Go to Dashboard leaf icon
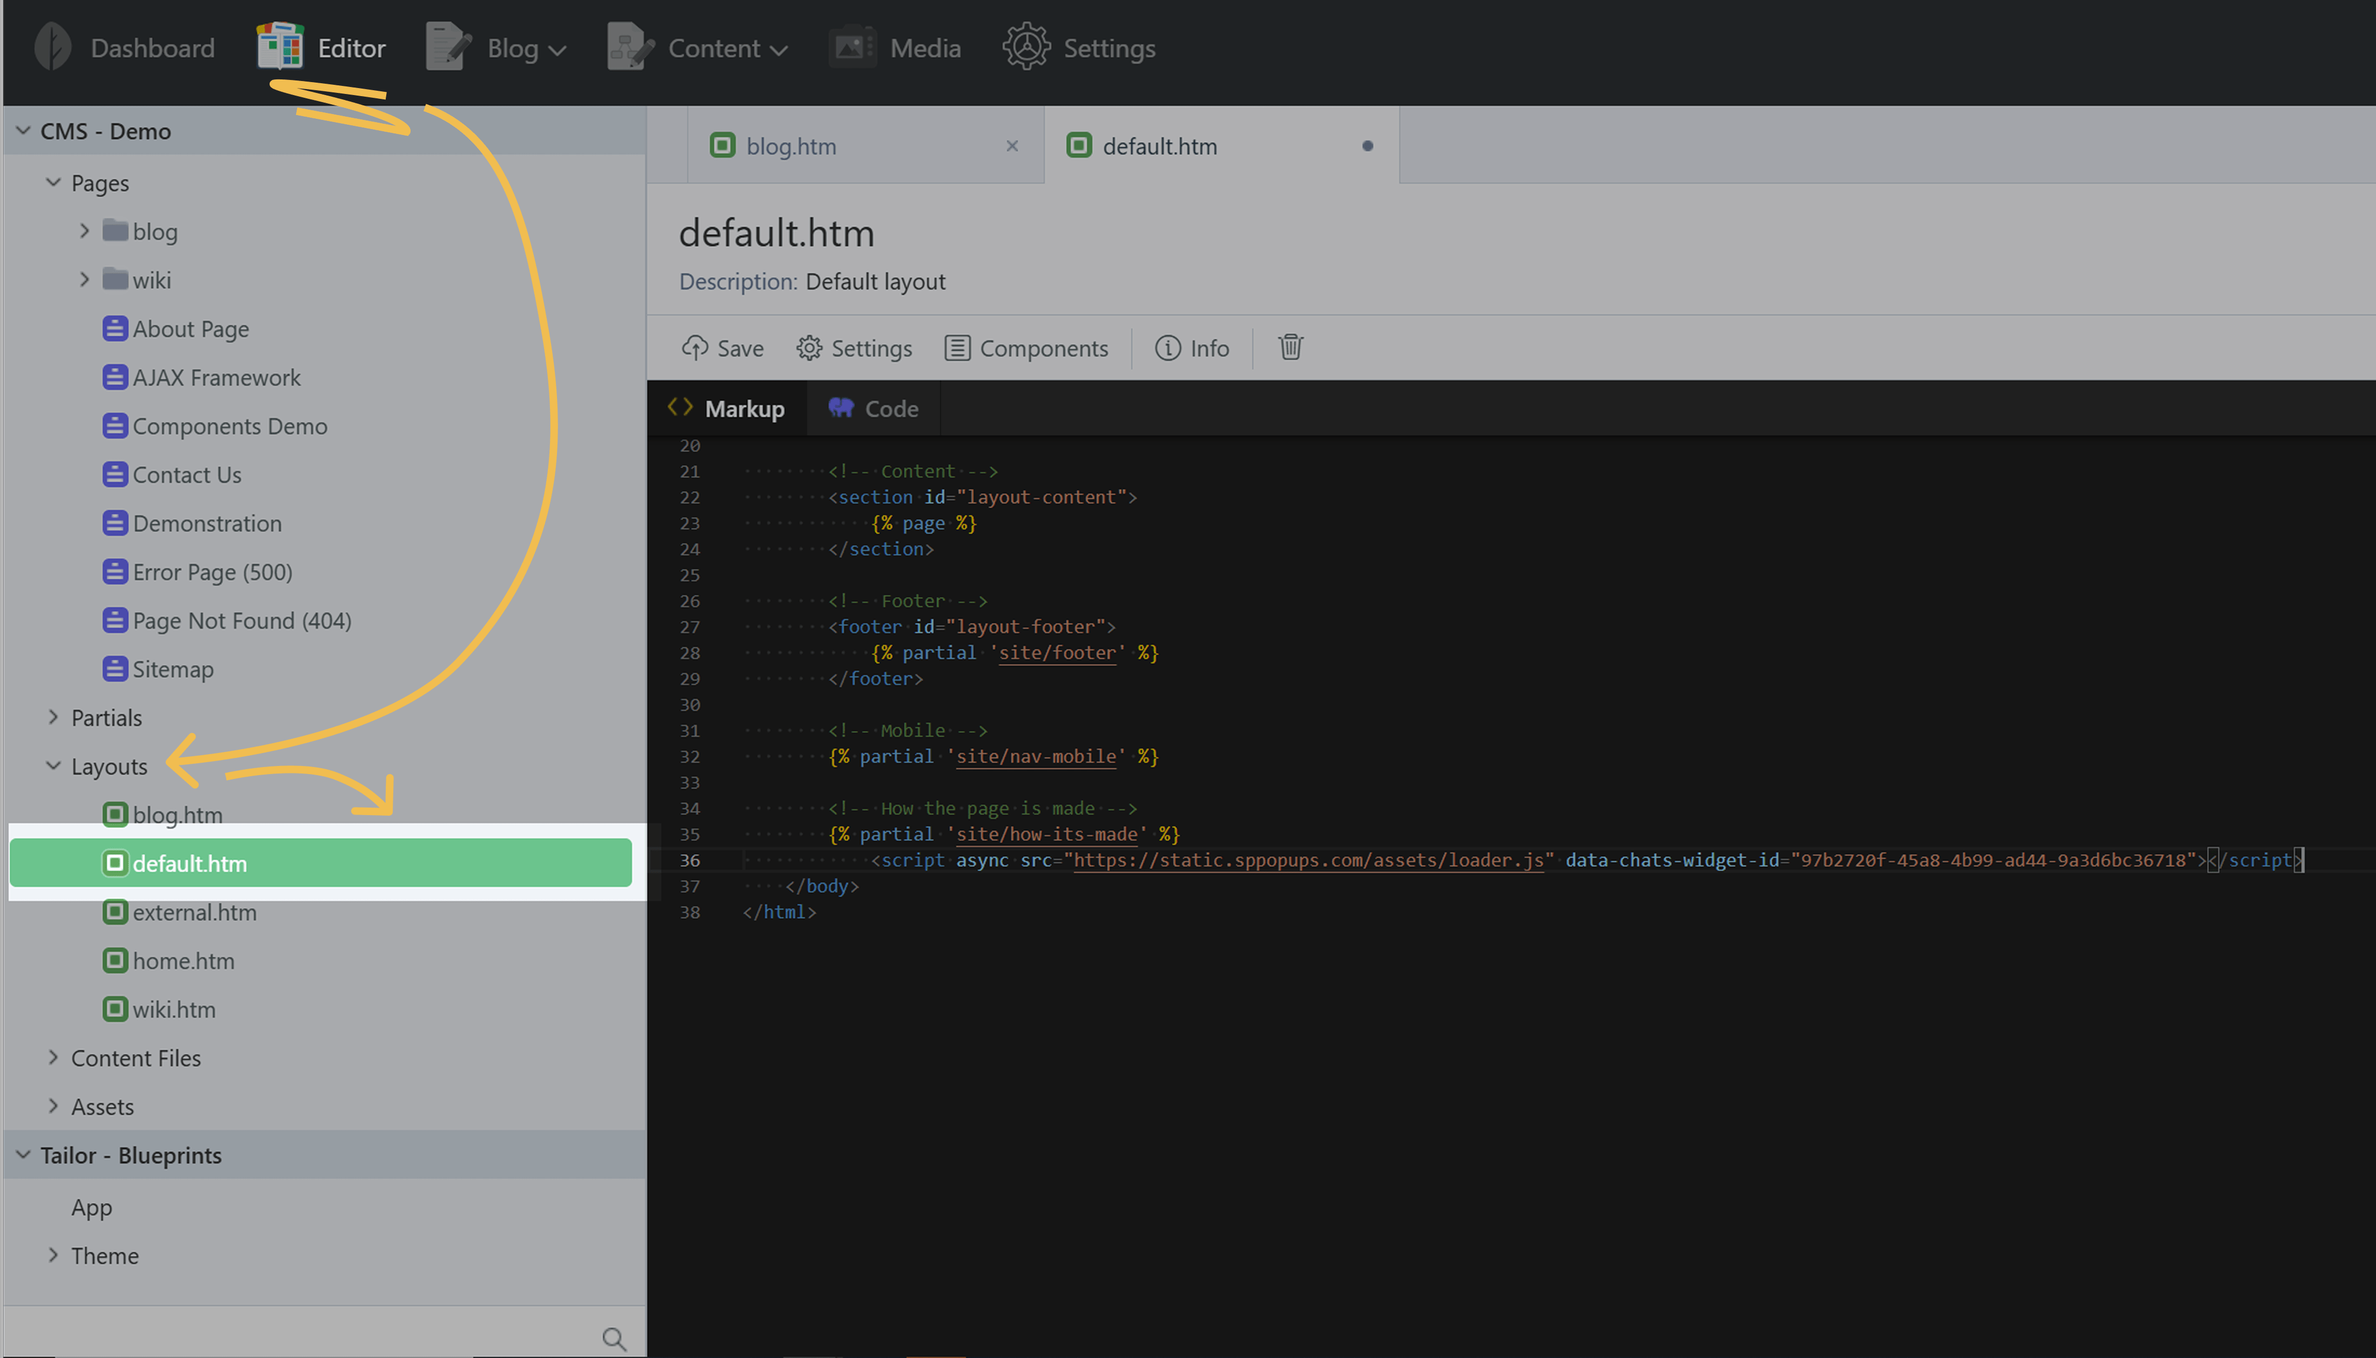The width and height of the screenshot is (2376, 1358). click(53, 48)
